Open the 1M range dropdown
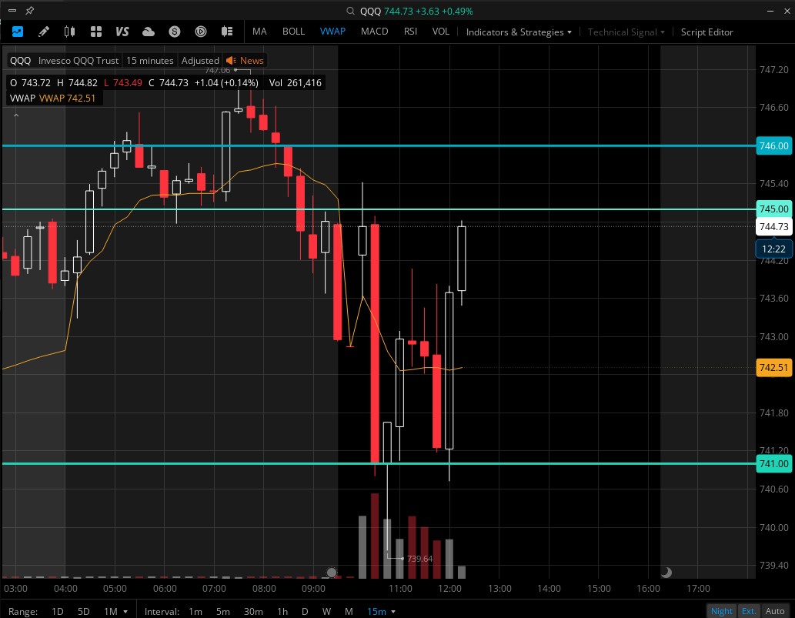 tap(115, 611)
